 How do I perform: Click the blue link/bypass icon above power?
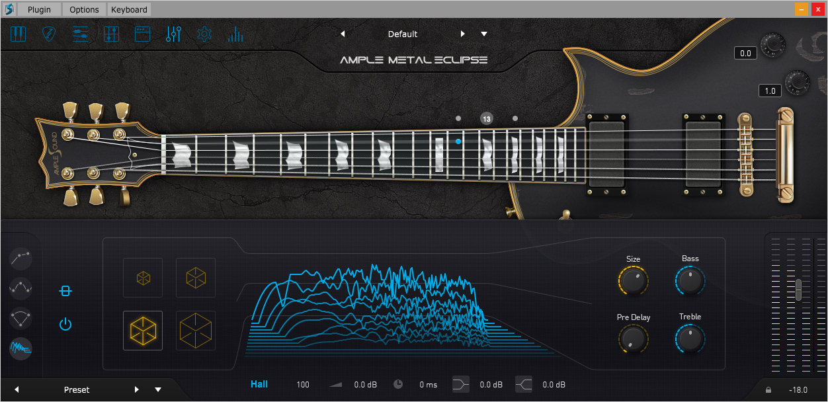click(x=65, y=291)
